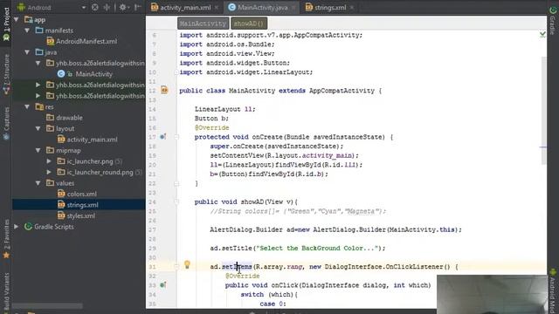Fold the onCreate method at line 17

[176, 137]
